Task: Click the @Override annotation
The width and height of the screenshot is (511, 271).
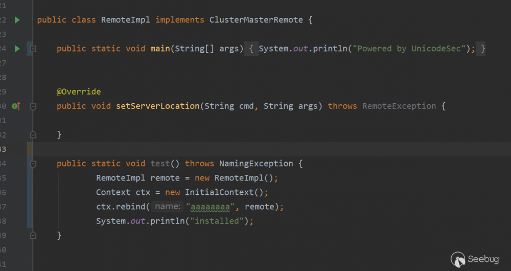Action: [79, 92]
